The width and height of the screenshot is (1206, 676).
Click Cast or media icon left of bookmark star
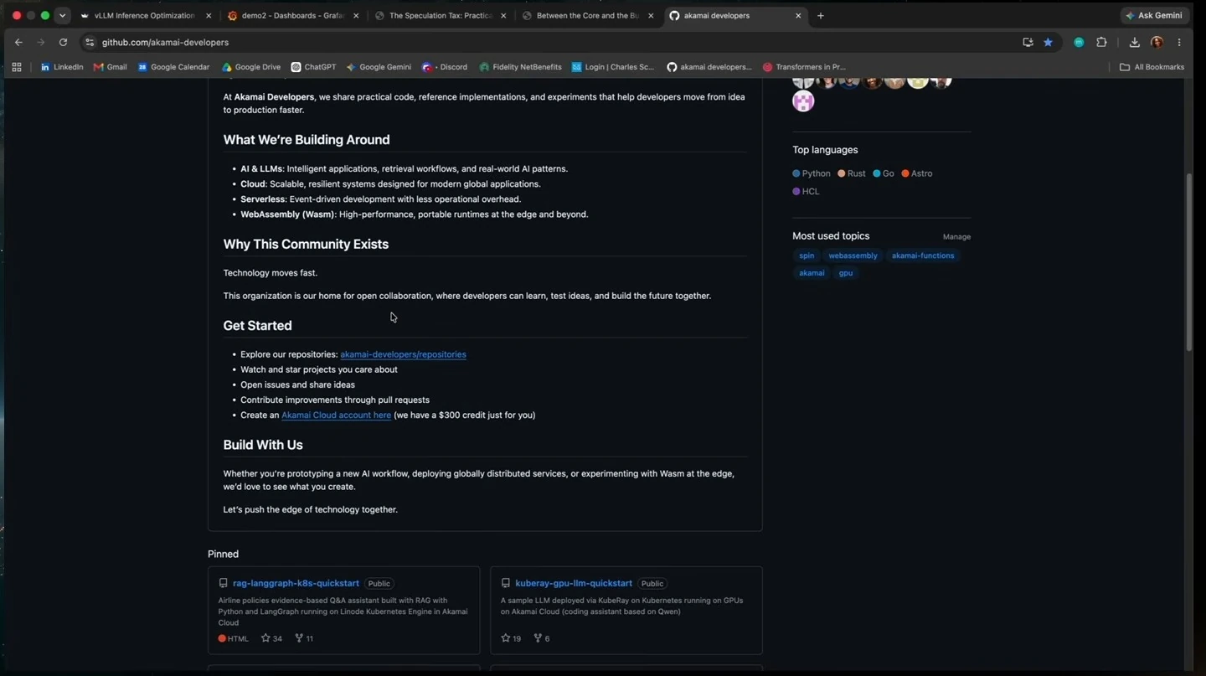(x=1028, y=42)
